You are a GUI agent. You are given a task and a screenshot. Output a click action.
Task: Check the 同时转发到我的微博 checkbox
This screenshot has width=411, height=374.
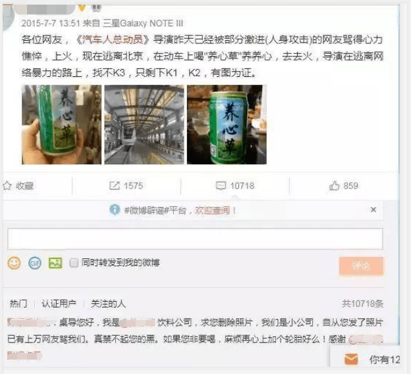click(x=74, y=262)
